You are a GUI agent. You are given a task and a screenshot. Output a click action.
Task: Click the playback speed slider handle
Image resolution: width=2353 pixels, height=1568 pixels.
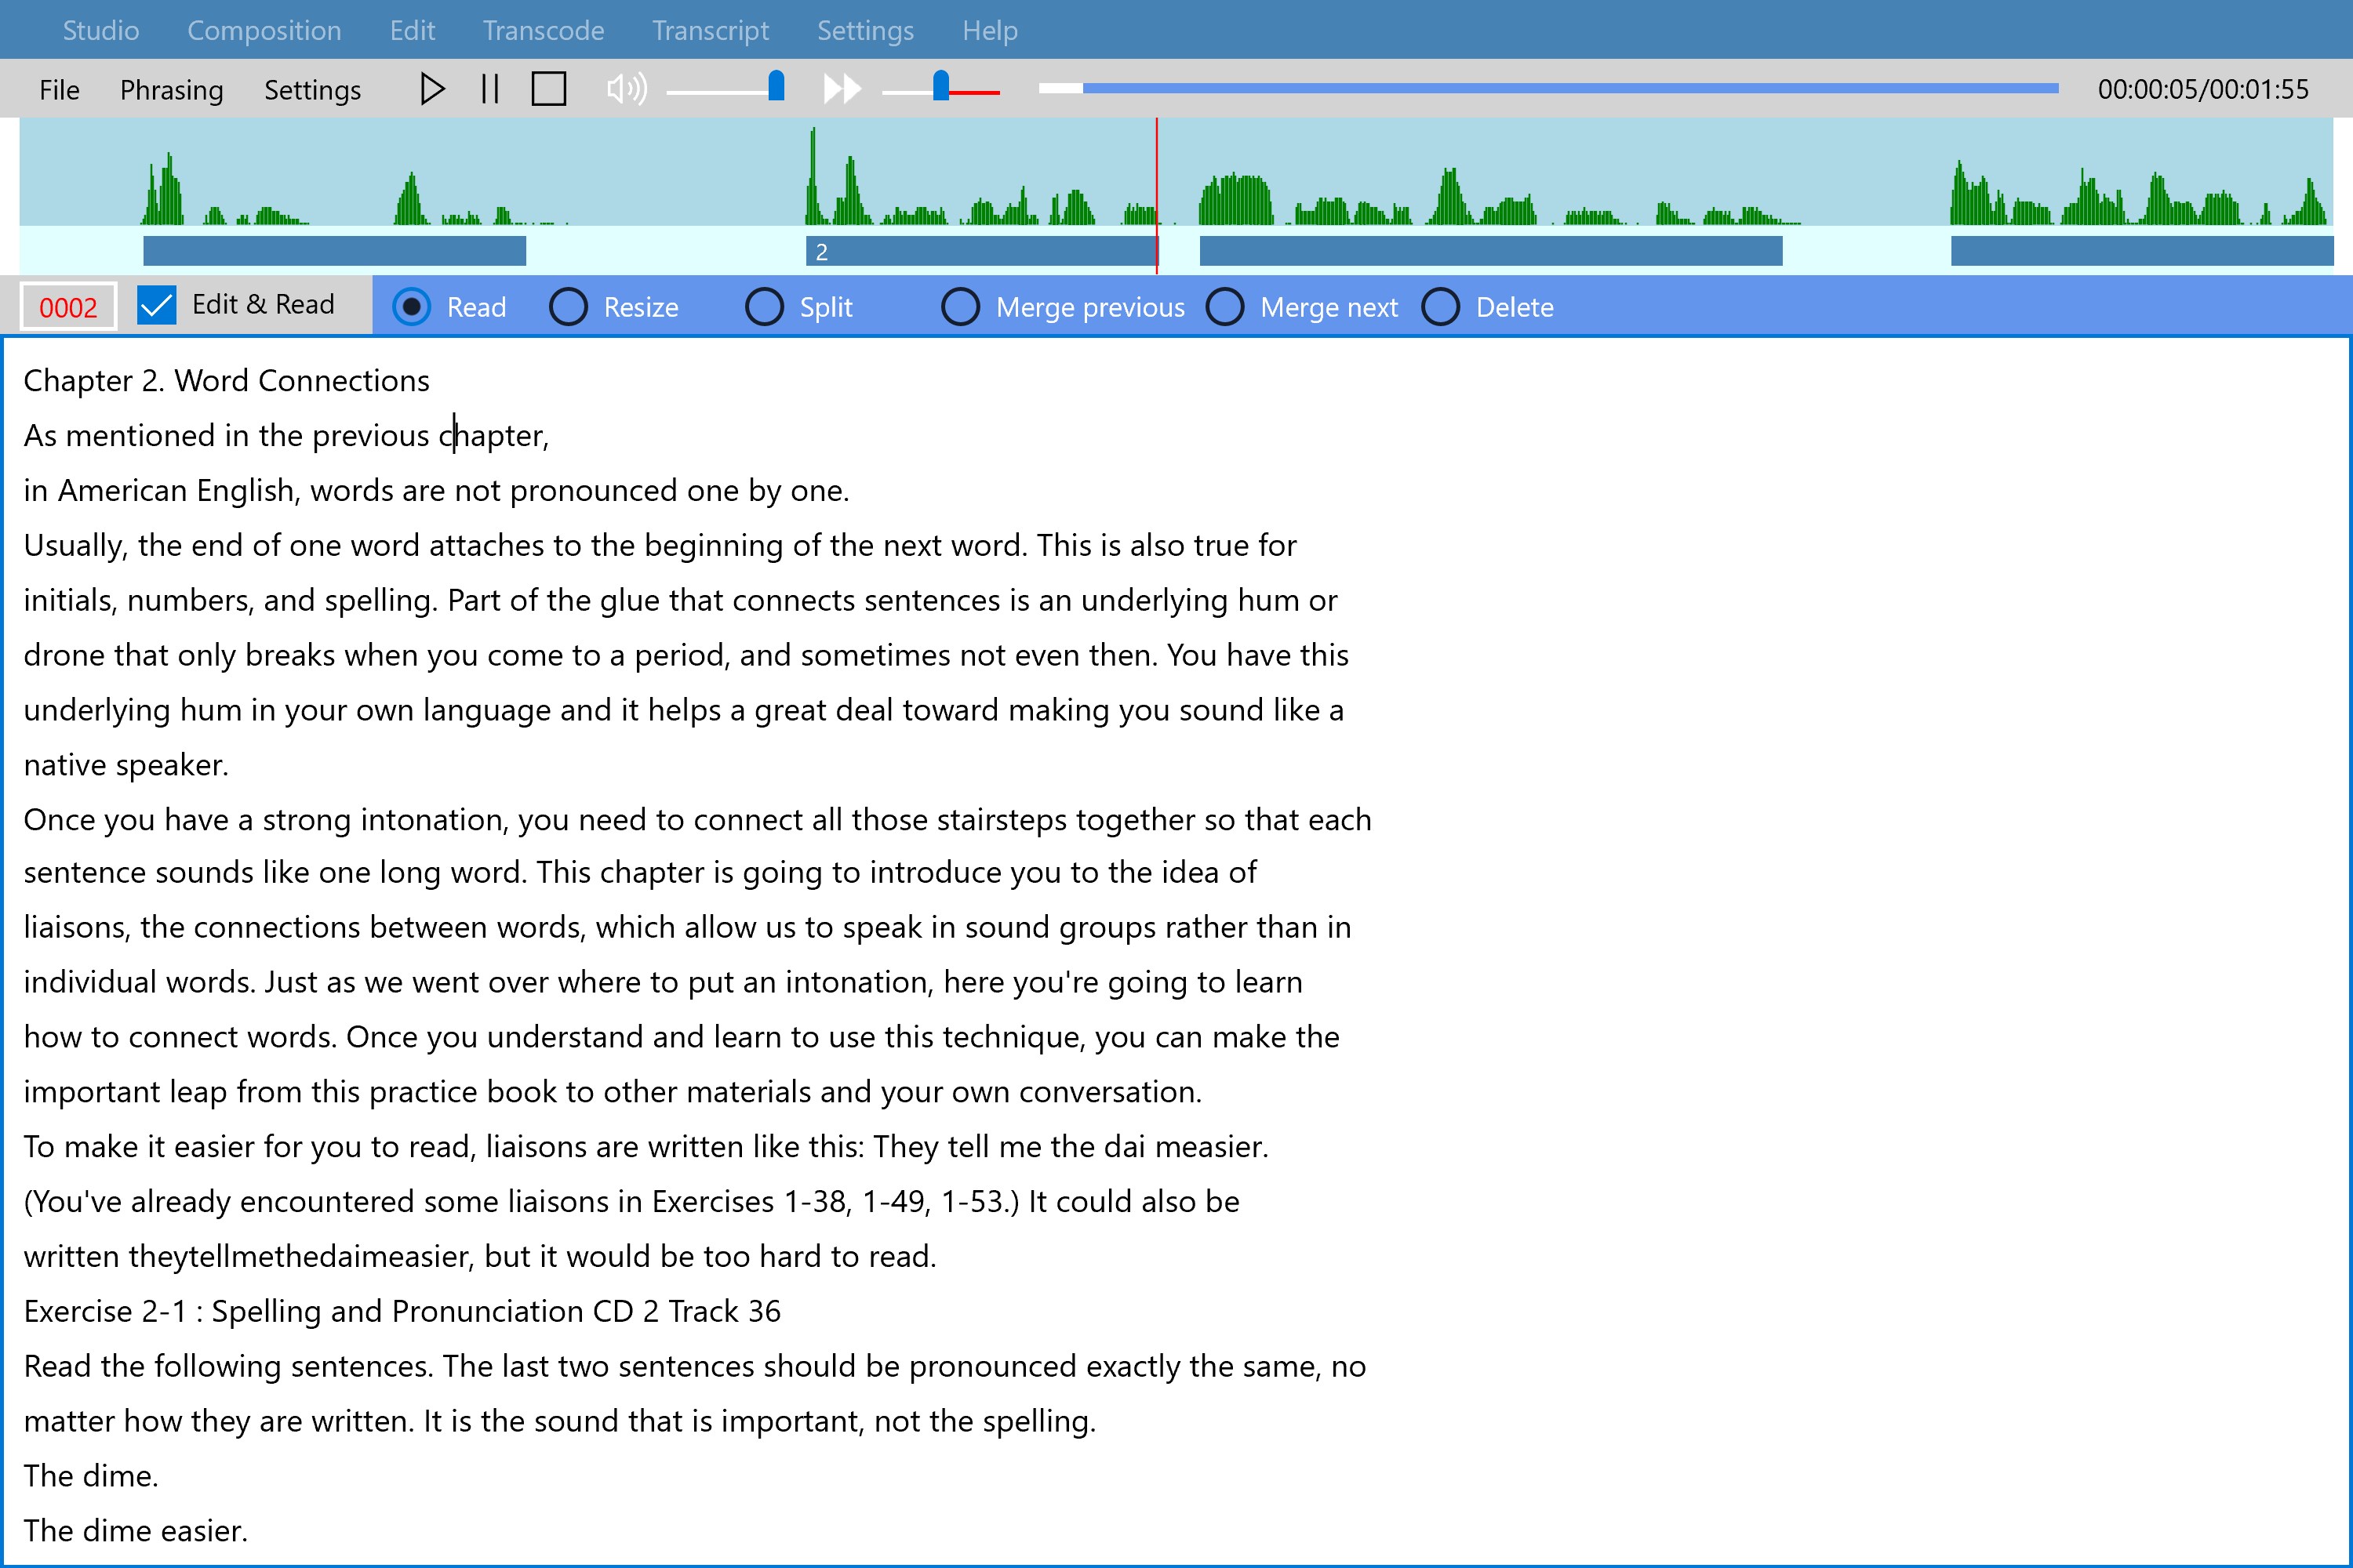940,87
